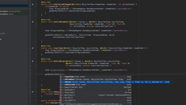The width and height of the screenshot is (186, 105).
Task: Choose onDrawOver from completion list
Action: click(96, 79)
